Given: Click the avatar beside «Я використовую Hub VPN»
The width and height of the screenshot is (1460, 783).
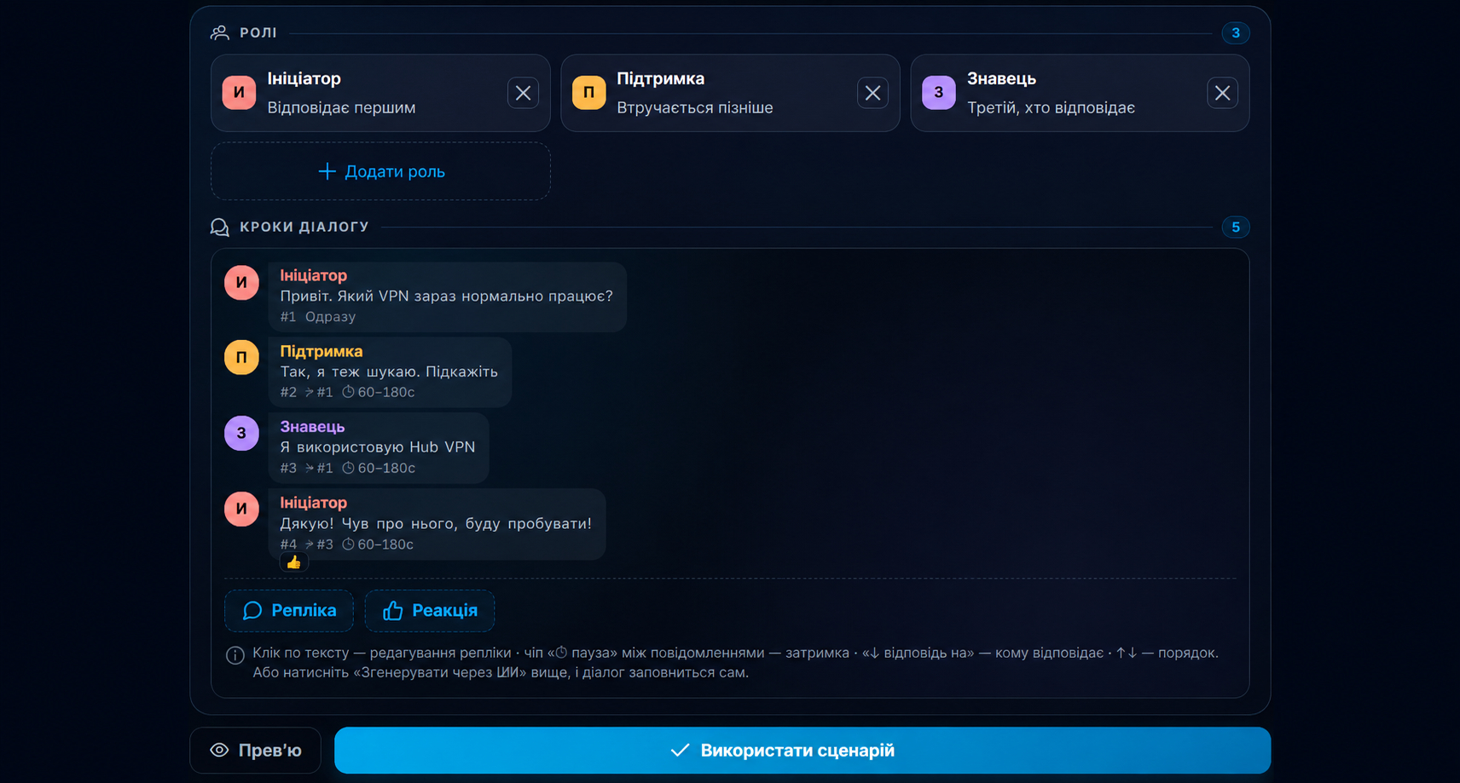Looking at the screenshot, I should tap(241, 433).
